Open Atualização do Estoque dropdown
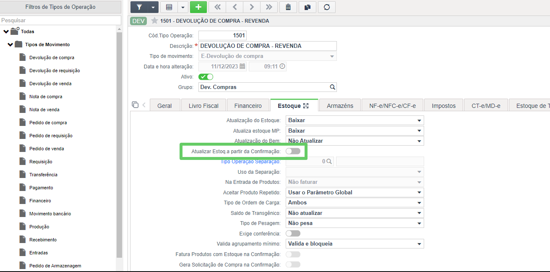Image resolution: width=550 pixels, height=272 pixels. tap(355, 120)
